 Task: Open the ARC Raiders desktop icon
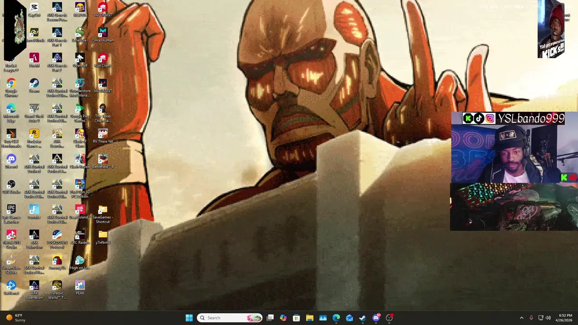click(80, 237)
